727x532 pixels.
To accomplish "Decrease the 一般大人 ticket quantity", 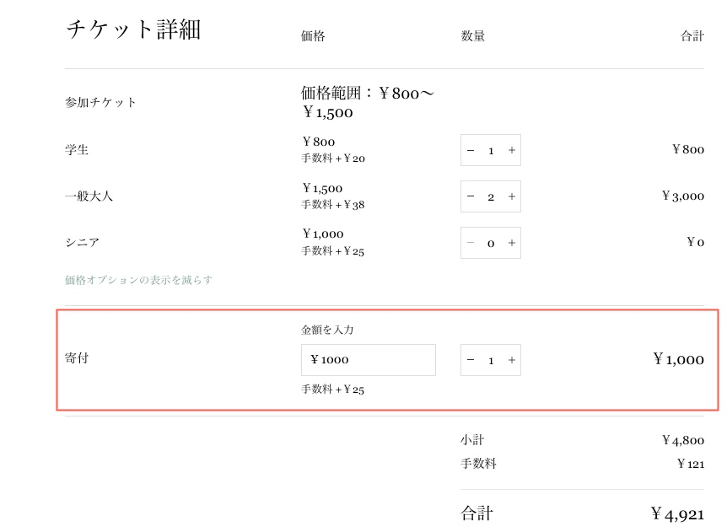I will 471,196.
